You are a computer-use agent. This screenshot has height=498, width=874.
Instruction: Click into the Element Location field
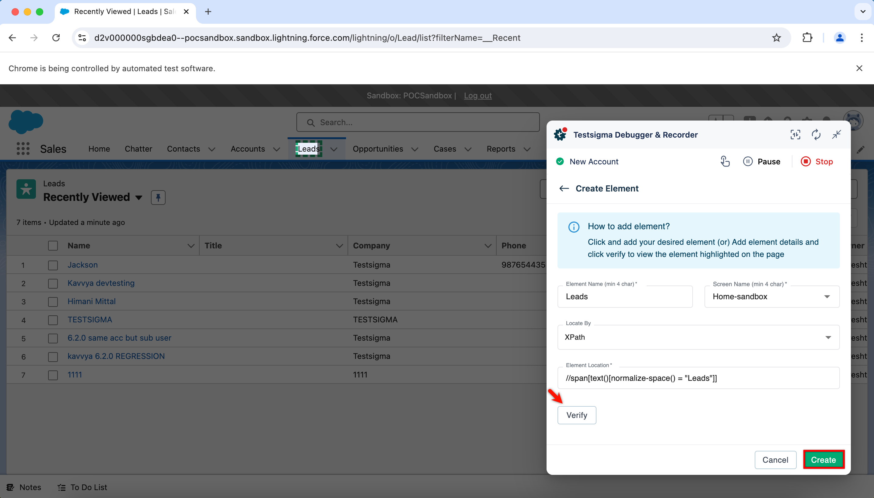click(x=698, y=378)
